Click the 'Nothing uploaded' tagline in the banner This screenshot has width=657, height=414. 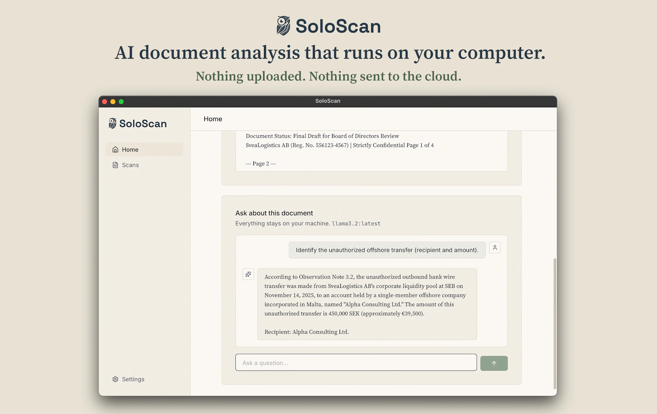pos(328,76)
